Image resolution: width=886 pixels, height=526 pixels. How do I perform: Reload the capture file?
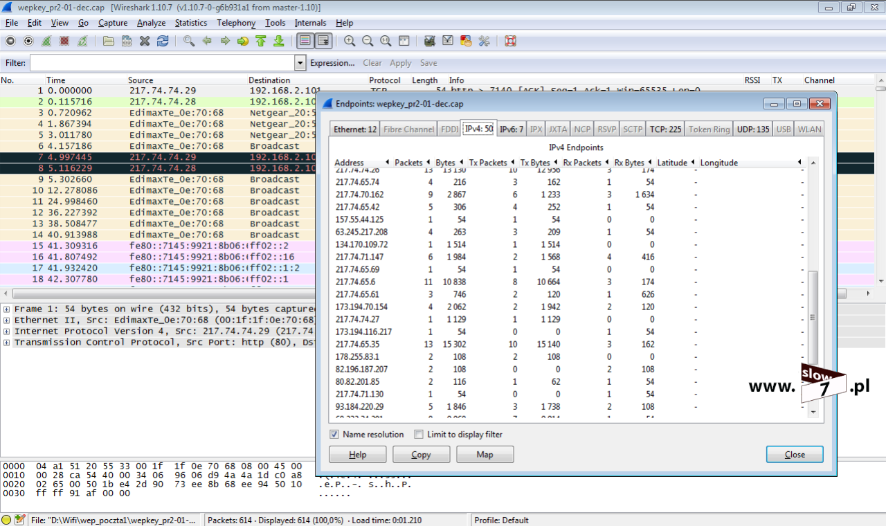163,41
